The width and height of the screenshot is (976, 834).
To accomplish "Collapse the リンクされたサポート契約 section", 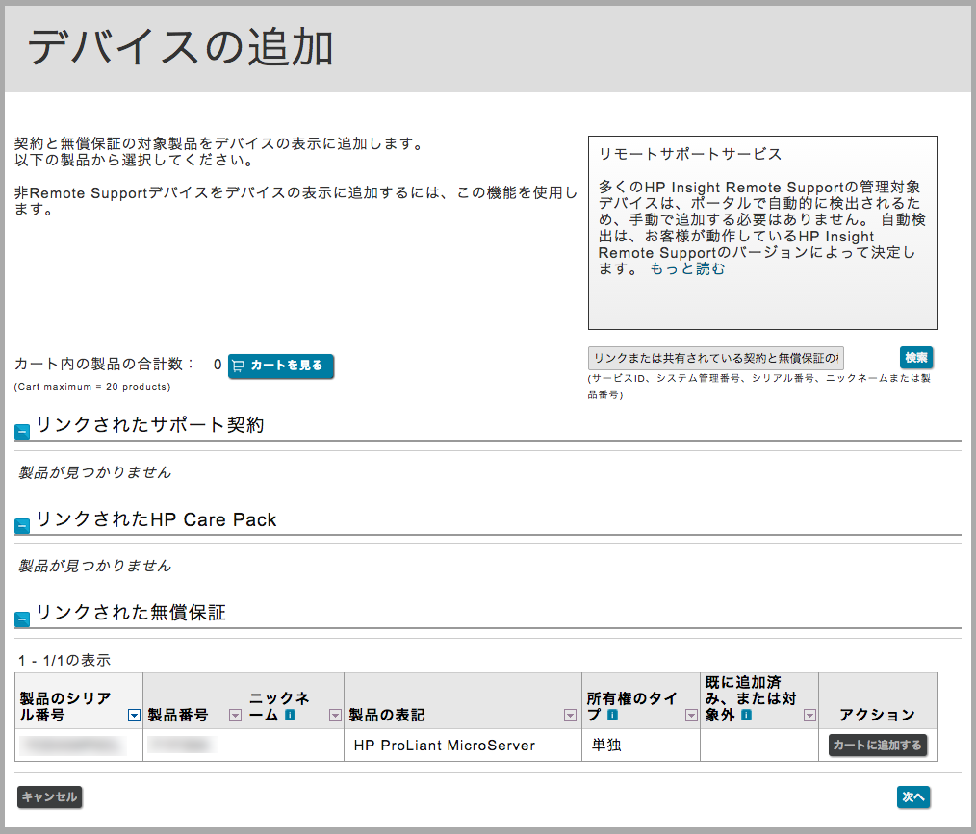I will 22,433.
